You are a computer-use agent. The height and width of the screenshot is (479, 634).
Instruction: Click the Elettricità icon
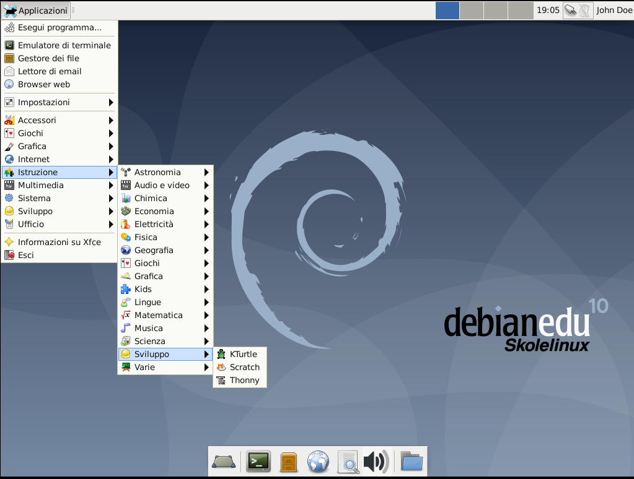126,224
